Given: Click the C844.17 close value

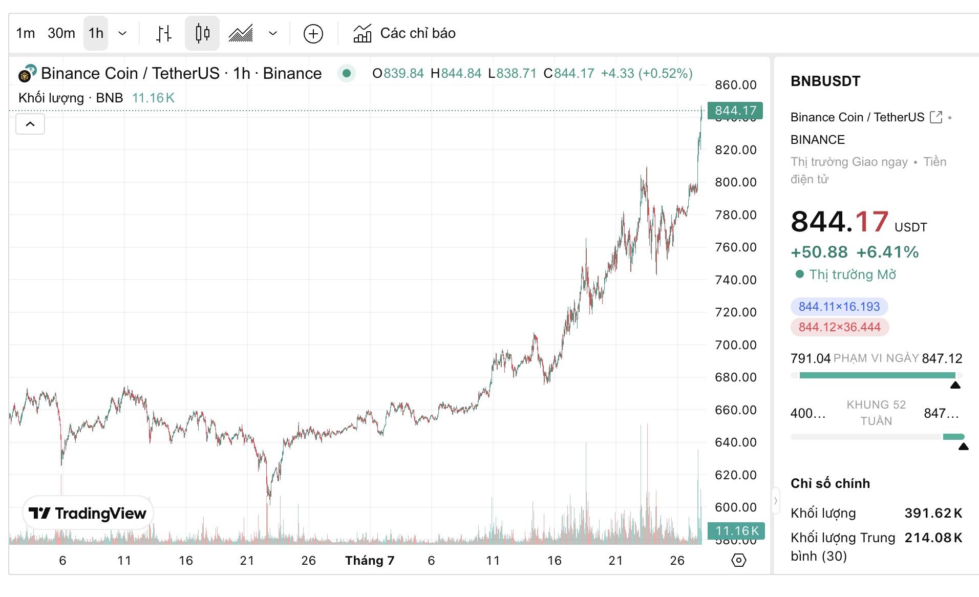Looking at the screenshot, I should 569,73.
